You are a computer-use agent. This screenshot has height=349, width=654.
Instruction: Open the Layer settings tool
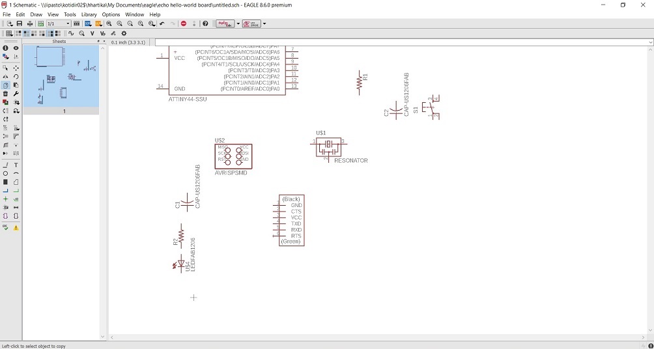5,56
